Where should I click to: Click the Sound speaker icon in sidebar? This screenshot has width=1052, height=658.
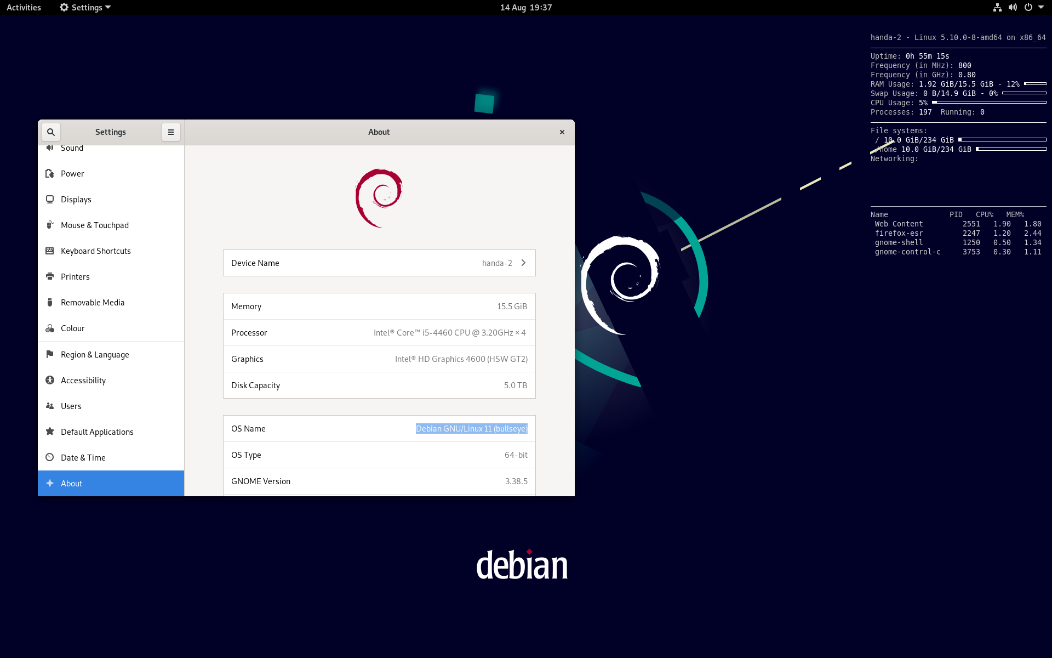click(x=50, y=148)
